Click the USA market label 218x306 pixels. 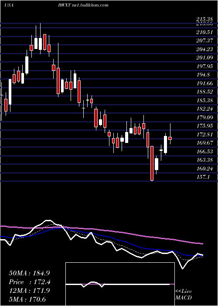9,5
